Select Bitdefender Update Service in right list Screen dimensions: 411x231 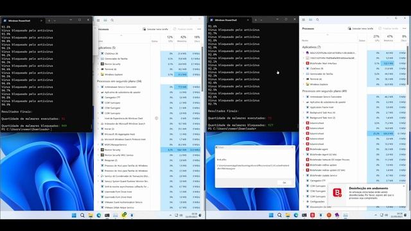[x=324, y=175]
